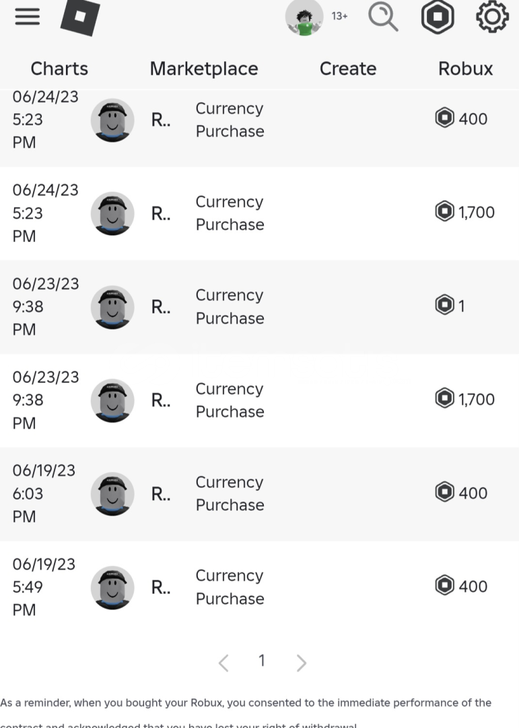This screenshot has width=519, height=728.
Task: Go to previous page of transactions
Action: point(223,663)
